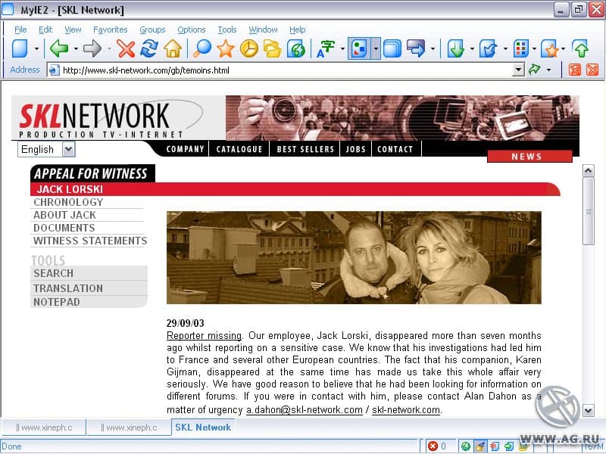Toggle the broom cleaner icon in the status bar
The image size is (606, 454).
pos(480,446)
